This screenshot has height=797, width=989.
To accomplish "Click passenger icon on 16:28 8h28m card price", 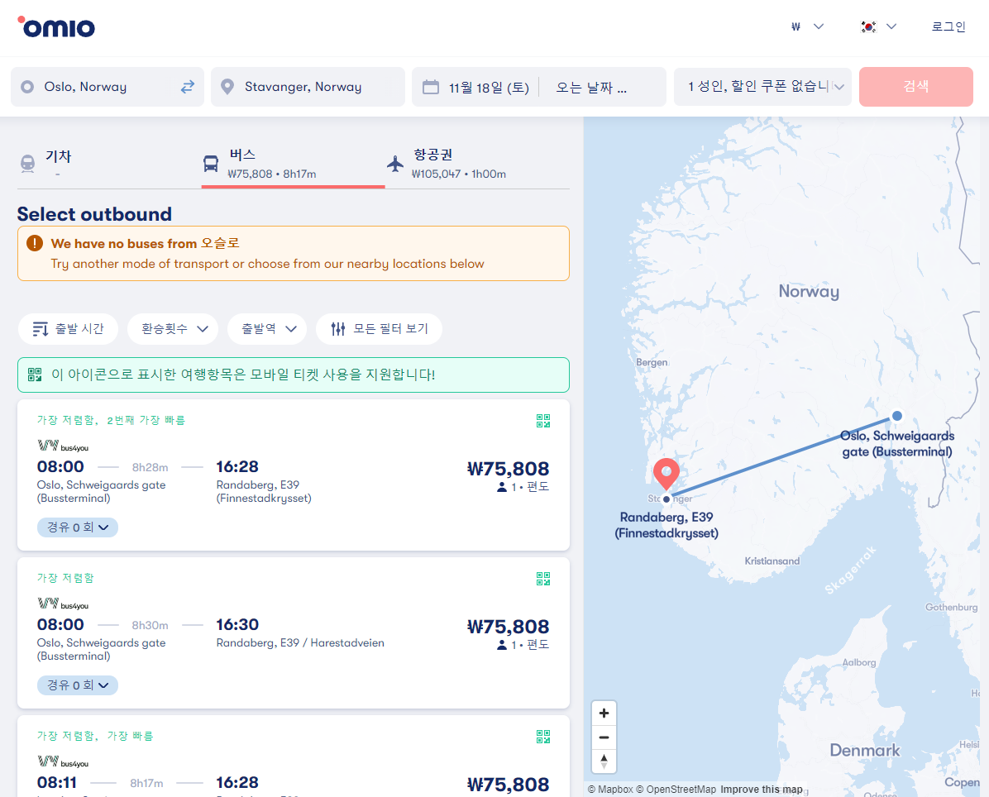I will [502, 487].
